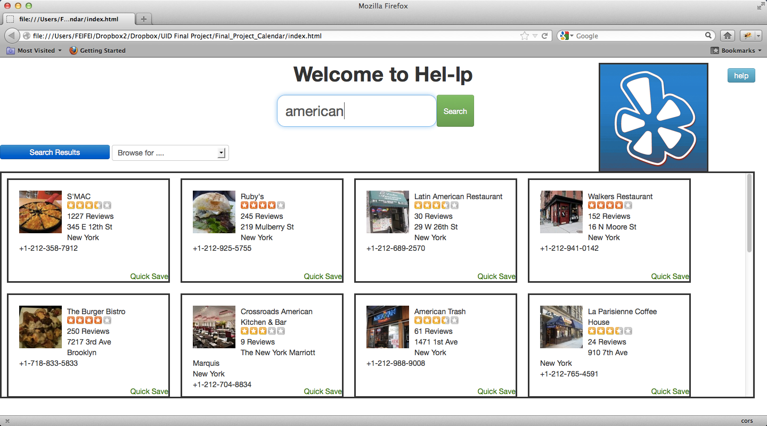Viewport: 767px width, 426px height.
Task: Click the results panel vertical scrollbar
Action: (x=749, y=213)
